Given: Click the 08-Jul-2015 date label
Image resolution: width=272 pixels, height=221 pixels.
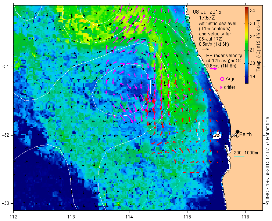Looking at the screenshot, I should (x=207, y=12).
